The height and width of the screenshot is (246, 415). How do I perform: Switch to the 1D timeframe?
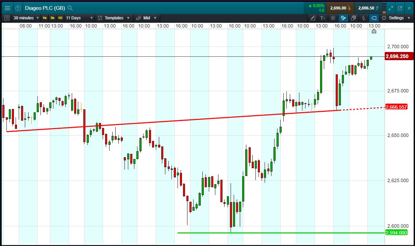click(60, 18)
